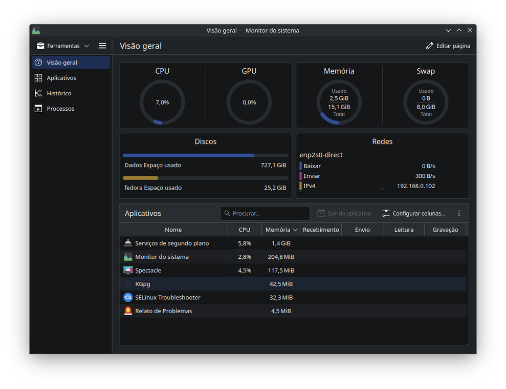Screen dimensions: 506x389
Task: Click the 5,8% CPU value
Action: tap(245, 243)
